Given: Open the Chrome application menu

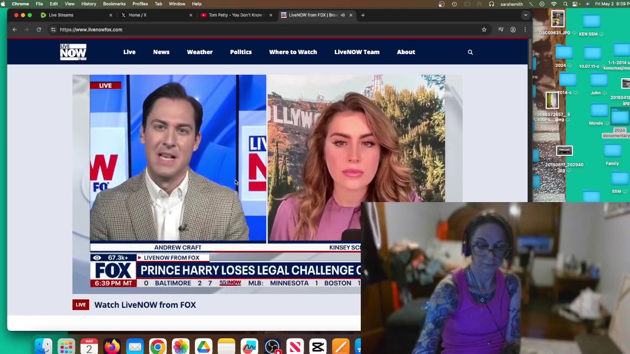Looking at the screenshot, I should (x=20, y=4).
